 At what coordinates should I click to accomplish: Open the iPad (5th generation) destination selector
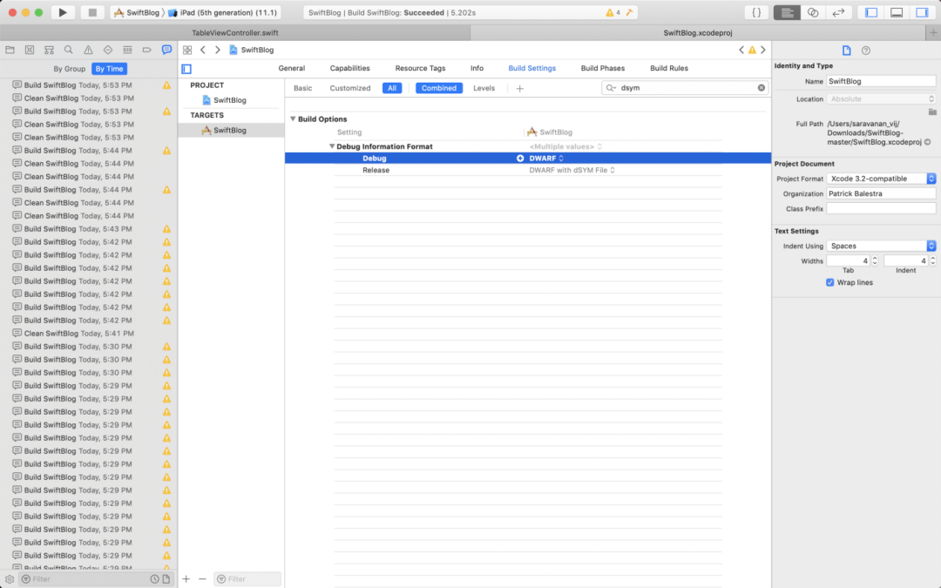click(x=223, y=12)
